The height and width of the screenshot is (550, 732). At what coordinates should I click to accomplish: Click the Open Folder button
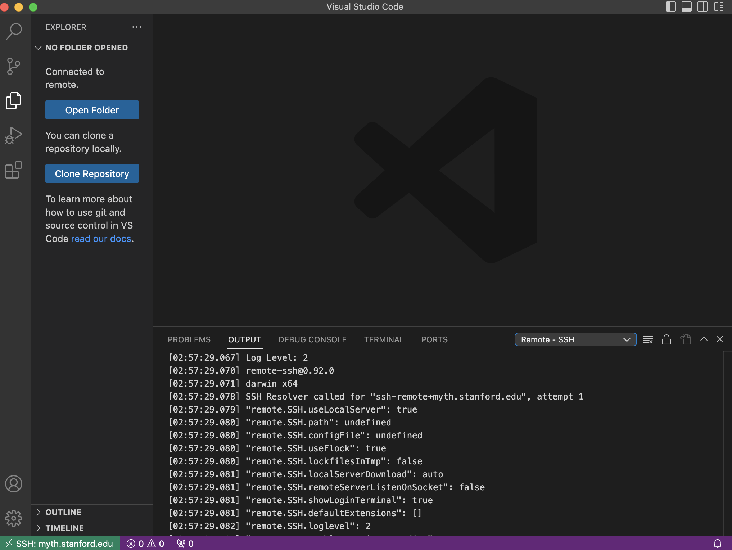pos(92,110)
